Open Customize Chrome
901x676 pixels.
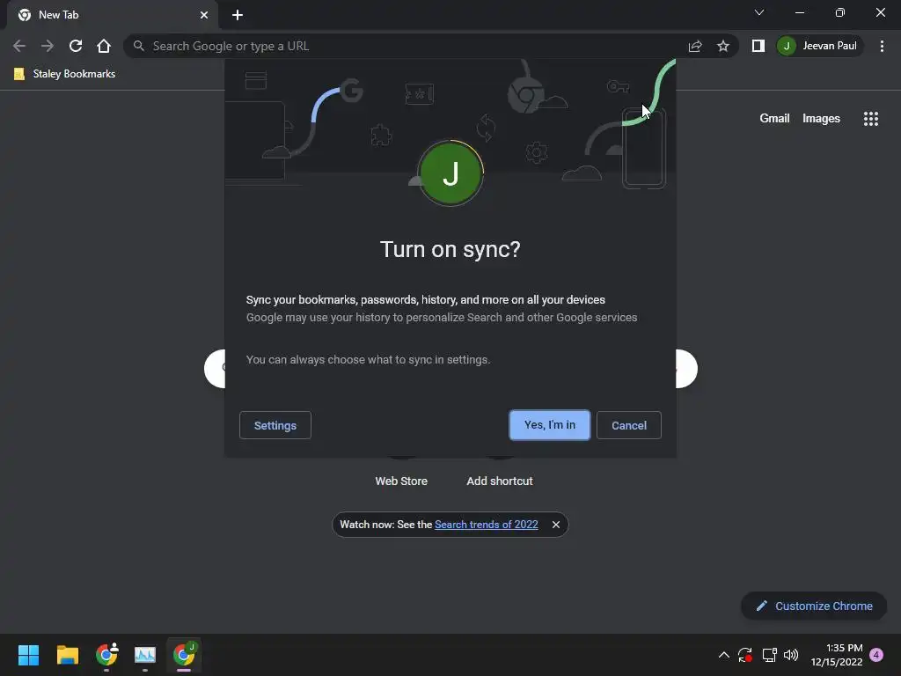814,606
